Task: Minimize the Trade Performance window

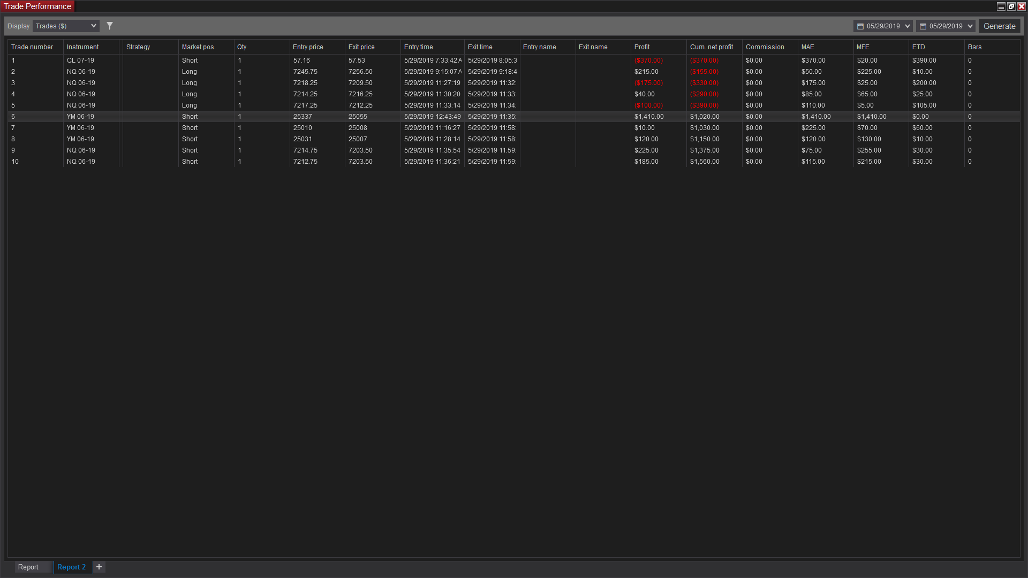Action: click(x=1001, y=6)
